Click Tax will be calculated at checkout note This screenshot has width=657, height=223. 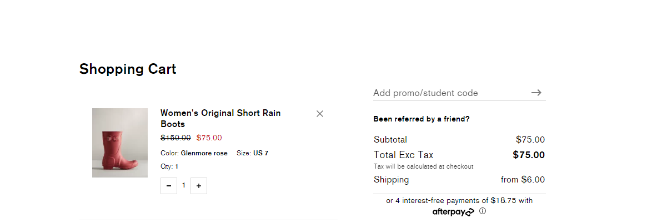423,166
